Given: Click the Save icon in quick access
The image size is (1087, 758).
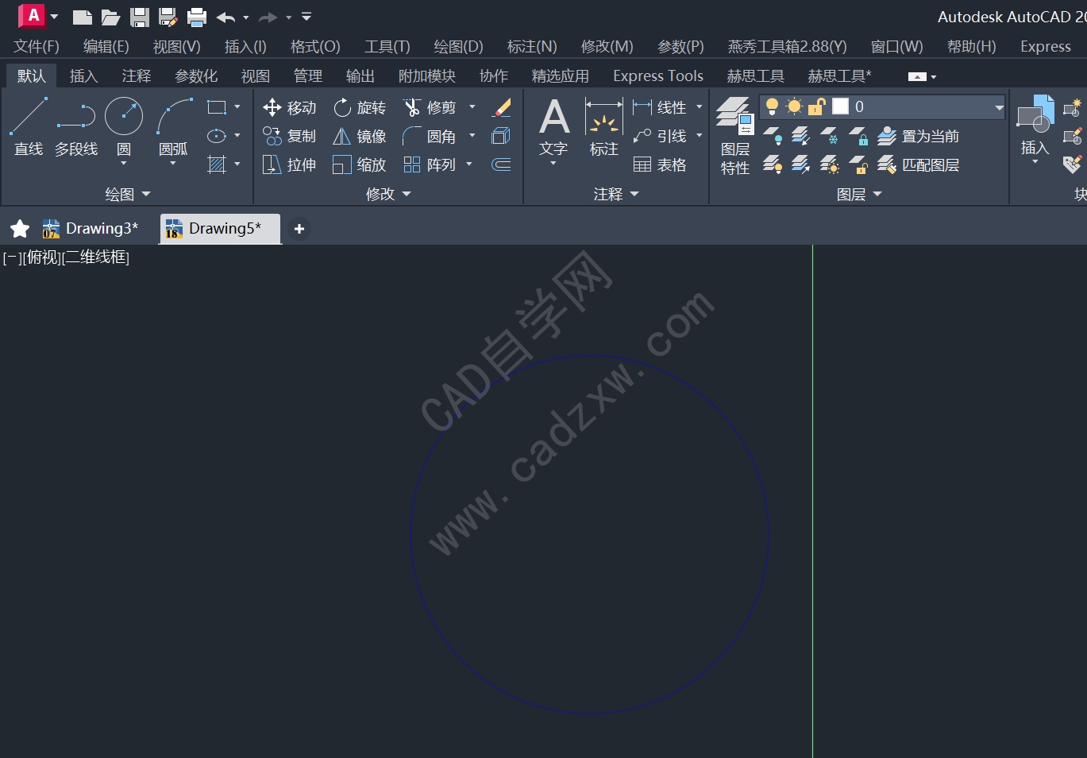Looking at the screenshot, I should 140,17.
